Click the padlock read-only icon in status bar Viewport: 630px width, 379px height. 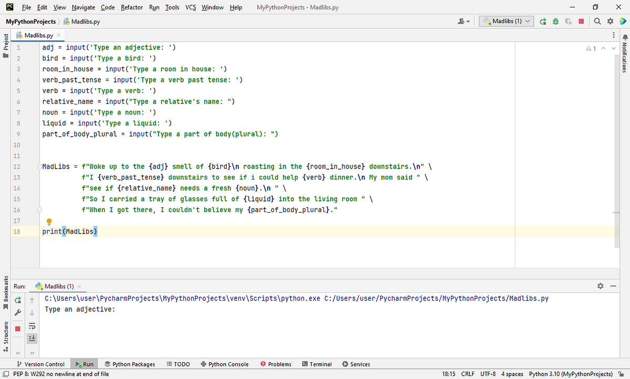click(x=622, y=374)
